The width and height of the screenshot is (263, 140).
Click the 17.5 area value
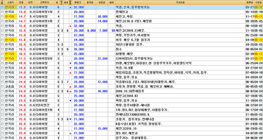tap(22, 59)
